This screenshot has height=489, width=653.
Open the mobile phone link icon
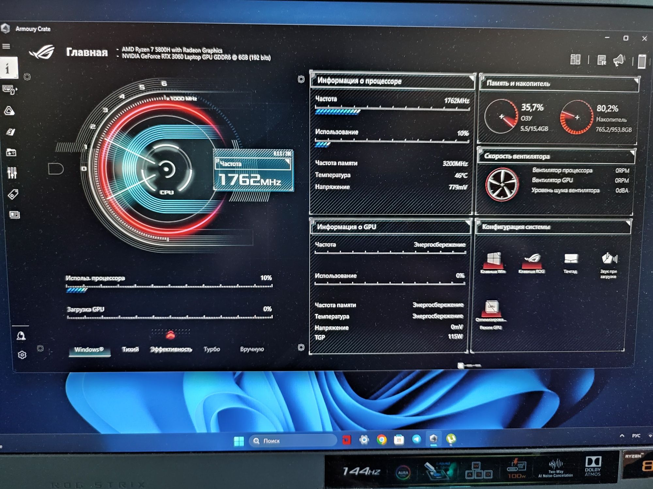pyautogui.click(x=642, y=61)
